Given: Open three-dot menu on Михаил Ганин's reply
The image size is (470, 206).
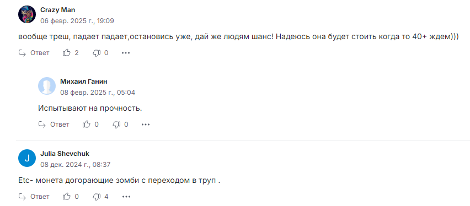Looking at the screenshot, I should [x=146, y=124].
